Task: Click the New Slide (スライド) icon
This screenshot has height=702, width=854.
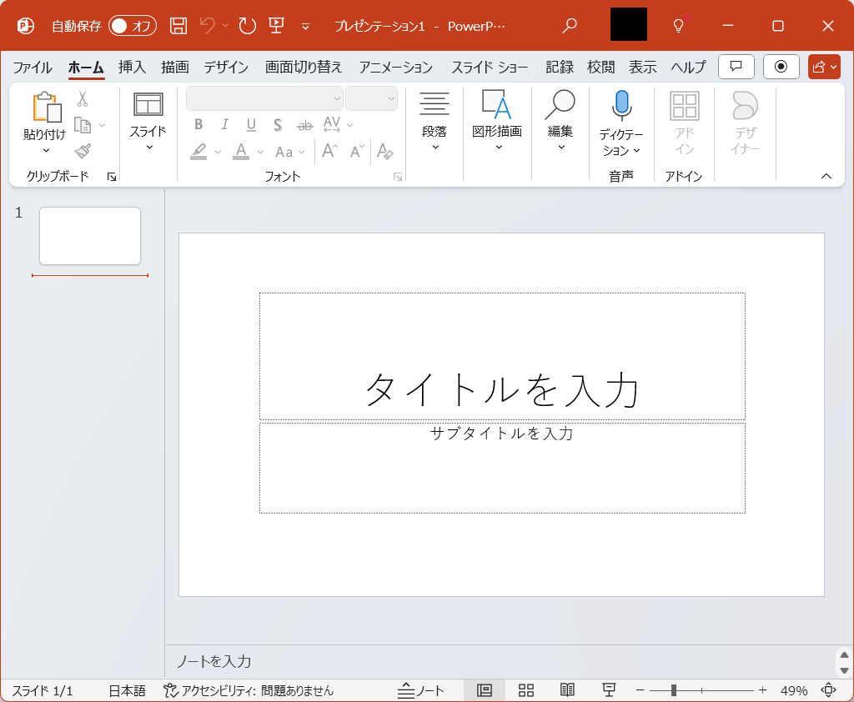Action: click(x=148, y=104)
